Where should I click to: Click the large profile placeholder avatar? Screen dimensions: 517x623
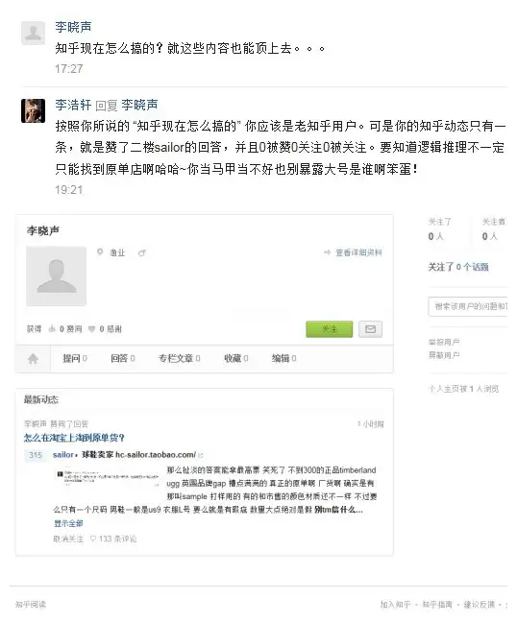click(56, 276)
